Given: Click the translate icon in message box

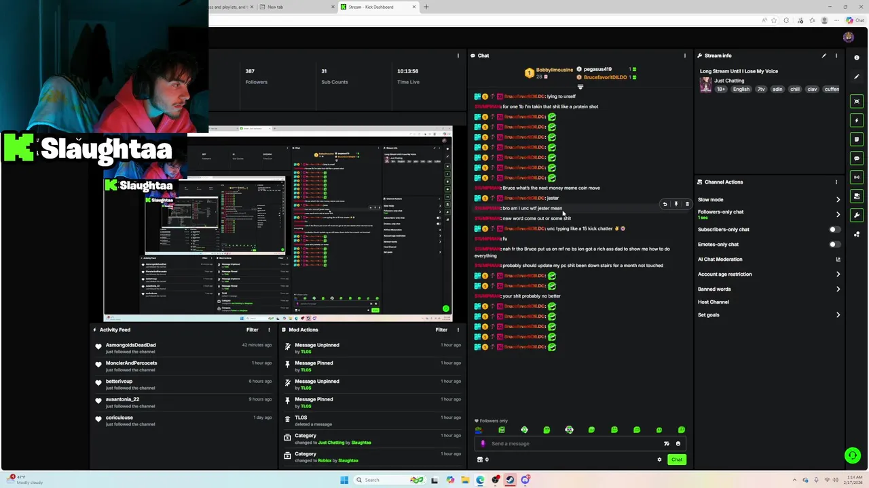Looking at the screenshot, I should 667,444.
